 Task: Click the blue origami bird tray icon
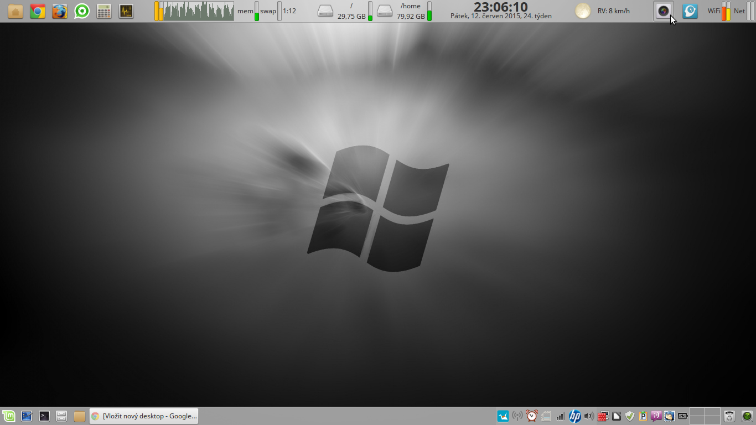click(503, 416)
